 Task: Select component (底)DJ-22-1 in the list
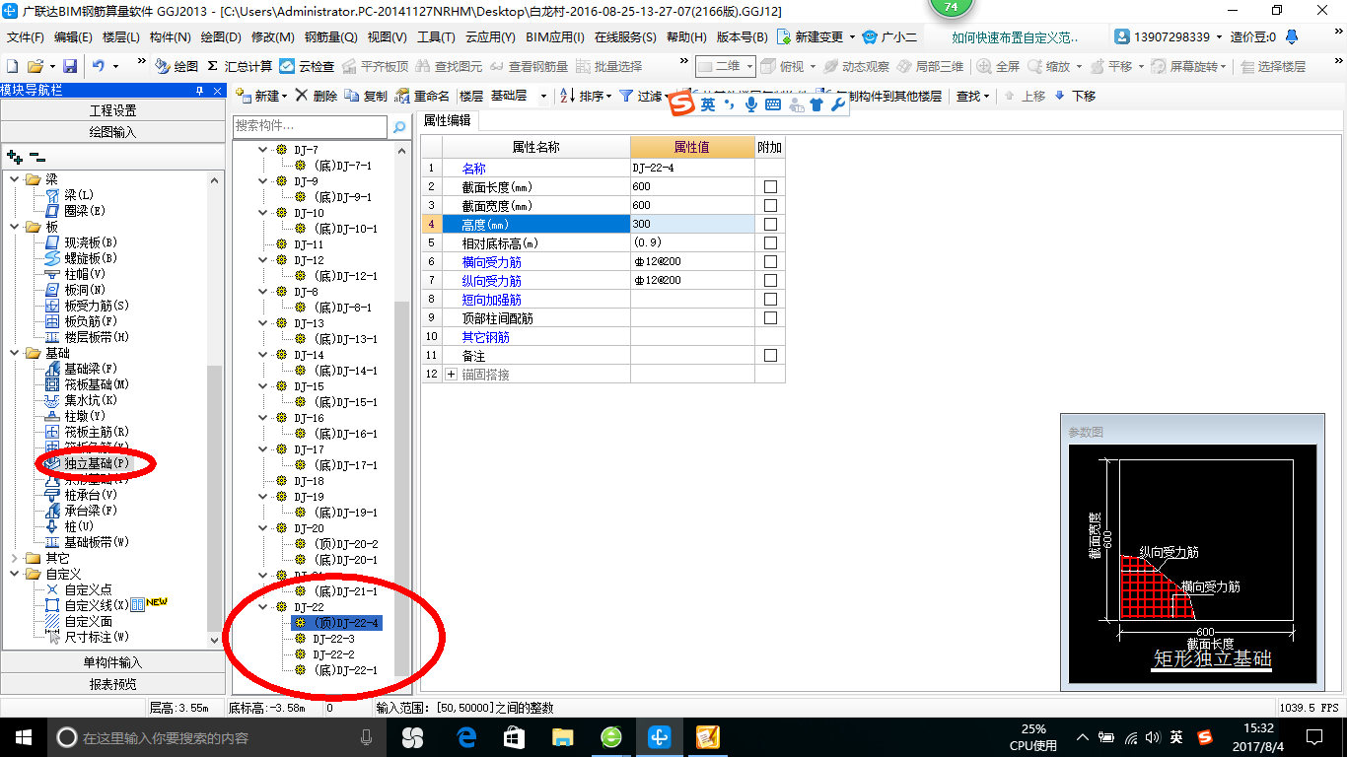click(345, 670)
